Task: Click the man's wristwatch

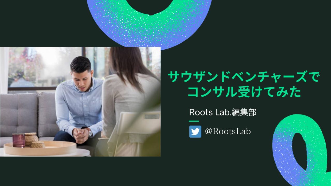Action: 90,133
